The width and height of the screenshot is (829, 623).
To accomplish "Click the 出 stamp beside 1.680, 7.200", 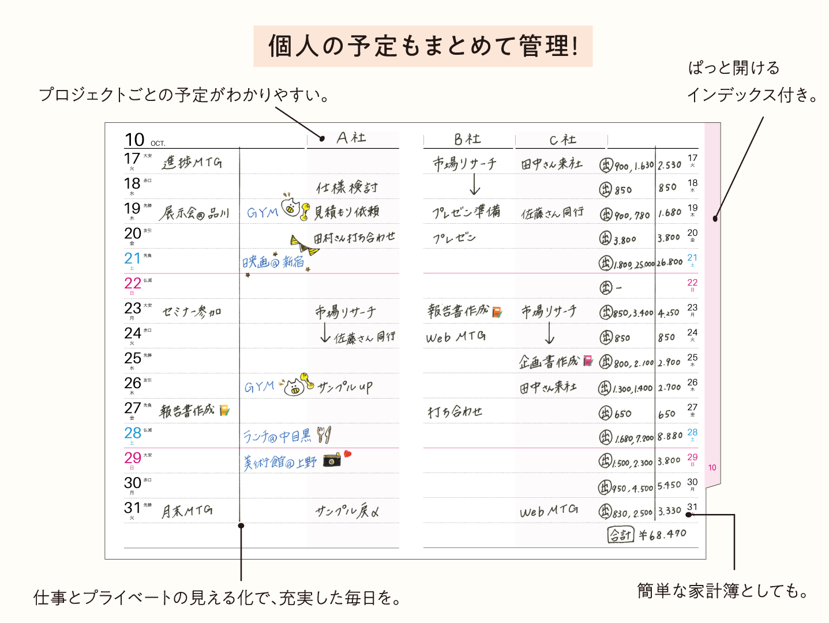I will coord(605,437).
